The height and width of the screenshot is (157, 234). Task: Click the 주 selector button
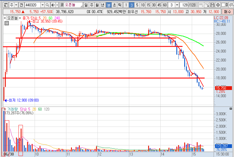click(11, 5)
